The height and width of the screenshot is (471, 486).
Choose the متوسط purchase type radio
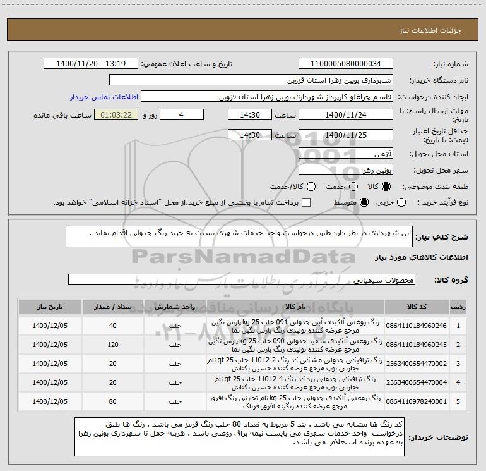tap(364, 203)
